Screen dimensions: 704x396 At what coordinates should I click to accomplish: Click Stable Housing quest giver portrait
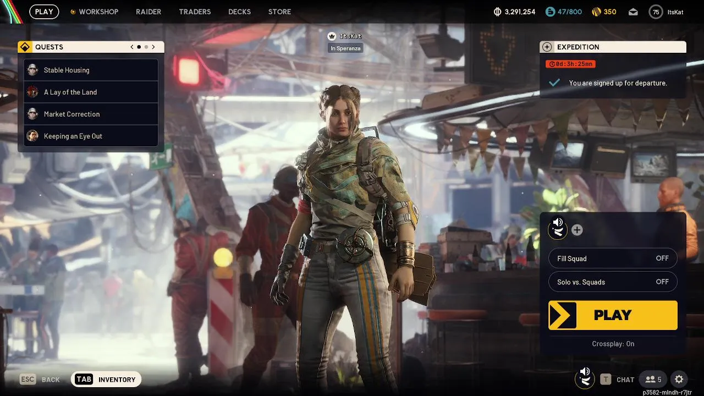32,70
